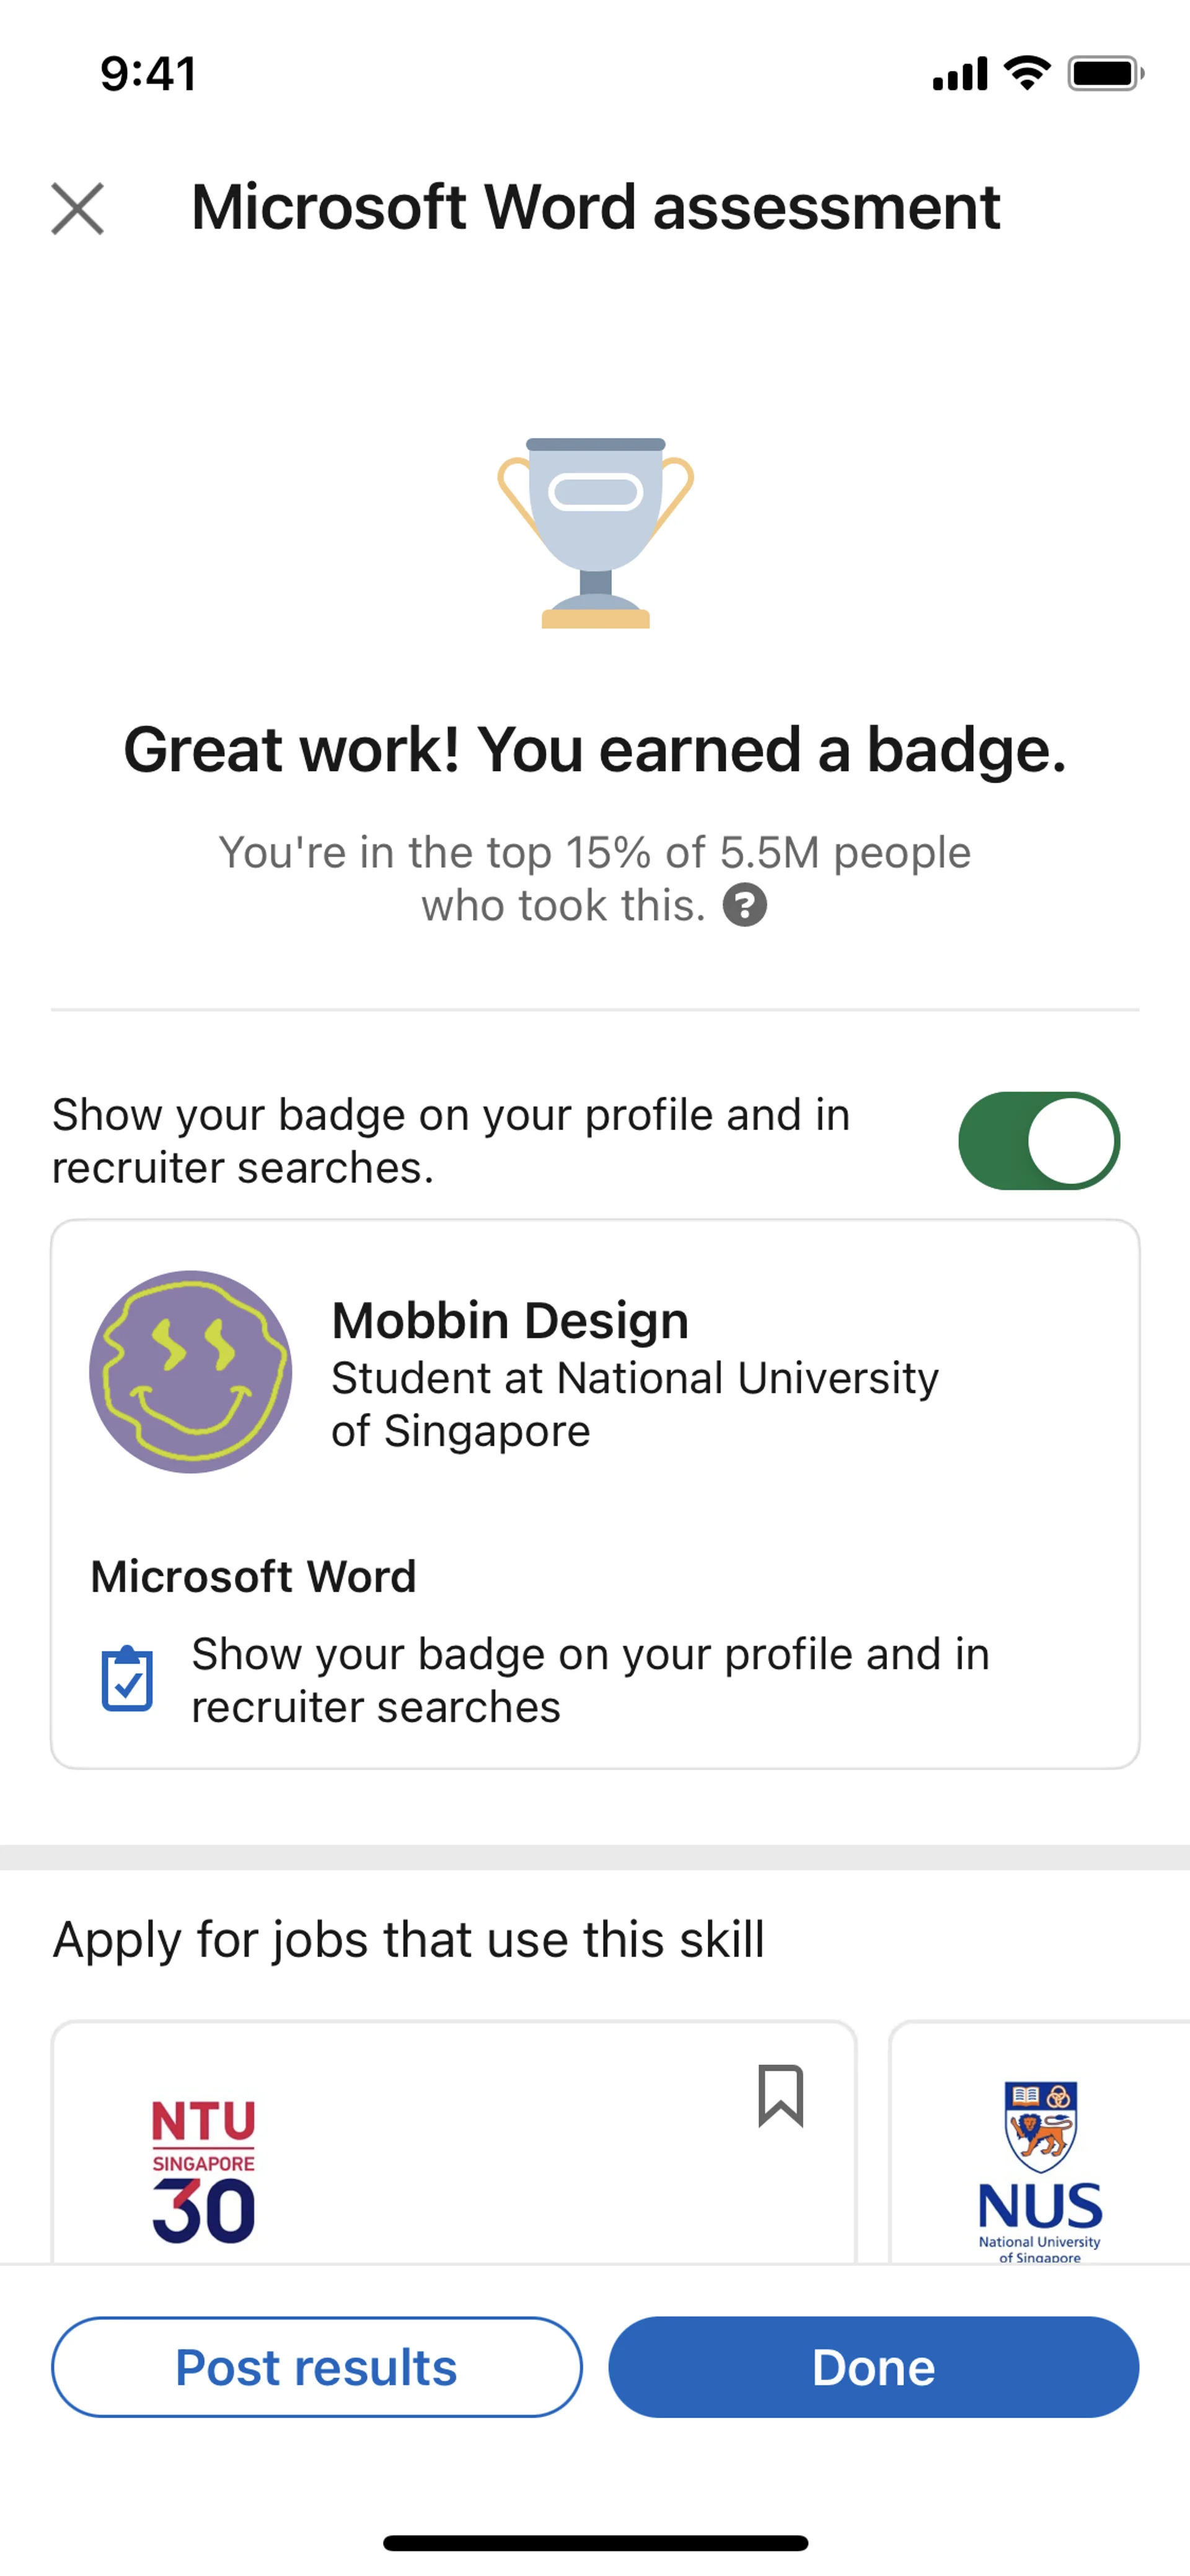
Task: Tap the "Great work! You earned a badge" heading
Action: [x=595, y=750]
